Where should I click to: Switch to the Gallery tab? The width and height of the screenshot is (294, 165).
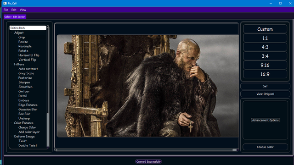[x=8, y=16]
